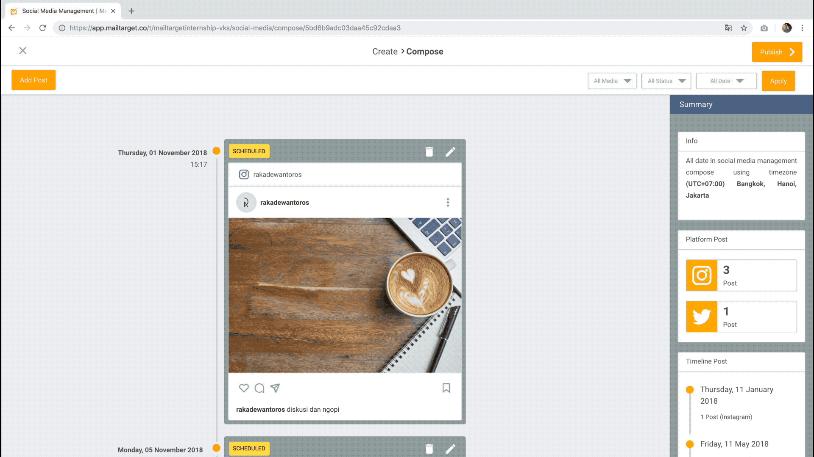Click Thursday, 11 January 2018 timeline marker
This screenshot has height=457, width=814.
[690, 390]
